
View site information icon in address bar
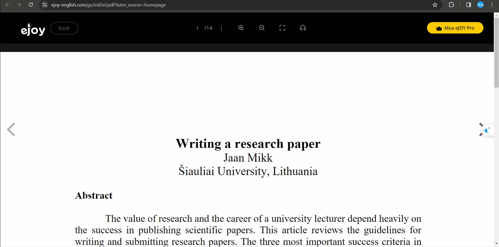click(45, 5)
